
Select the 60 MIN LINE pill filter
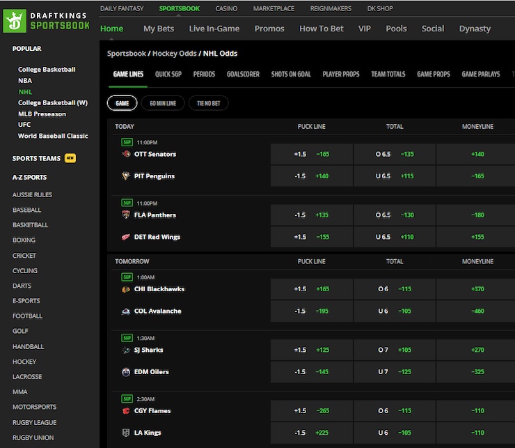163,103
